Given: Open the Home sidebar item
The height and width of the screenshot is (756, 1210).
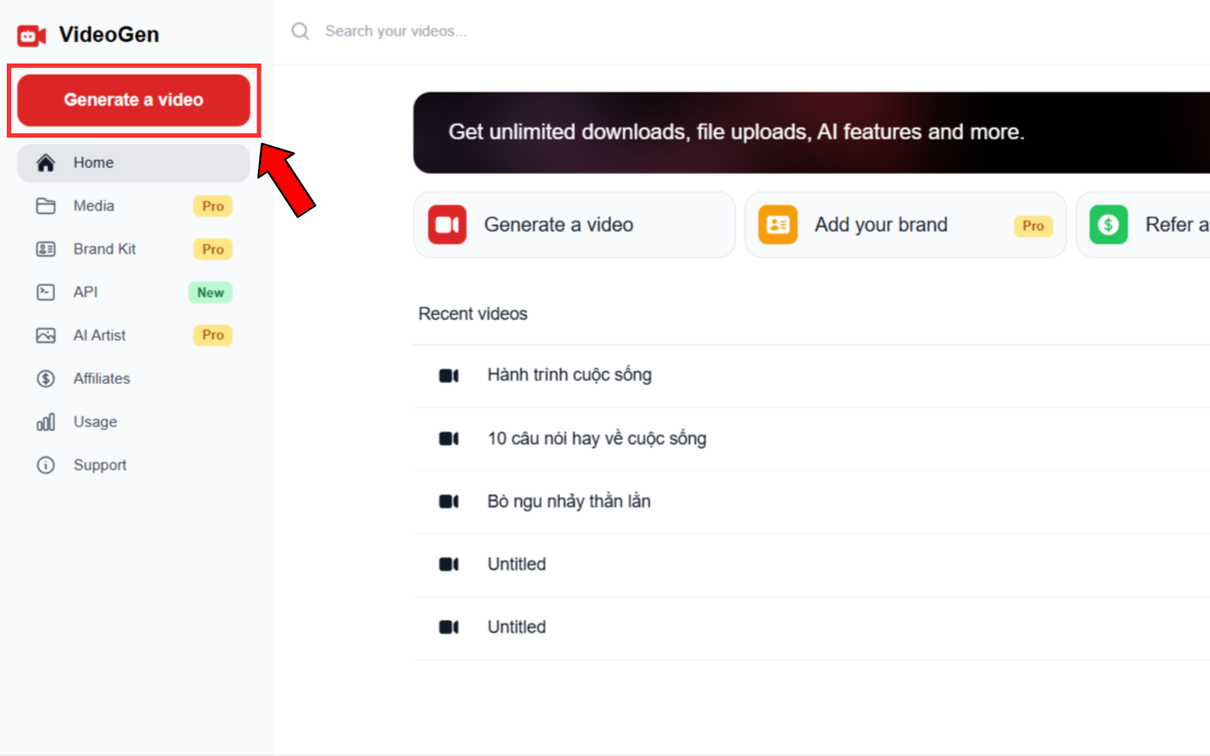Looking at the screenshot, I should 134,163.
